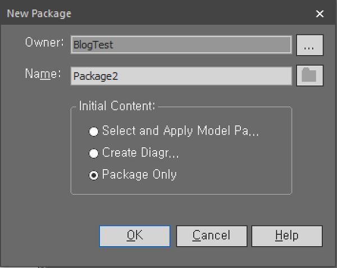The width and height of the screenshot is (337, 268).
Task: Click the Initial Content: group heading
Action: (117, 106)
